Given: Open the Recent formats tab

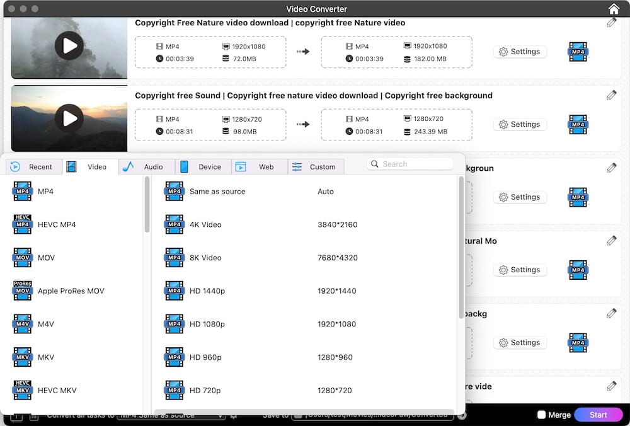Looking at the screenshot, I should 33,167.
